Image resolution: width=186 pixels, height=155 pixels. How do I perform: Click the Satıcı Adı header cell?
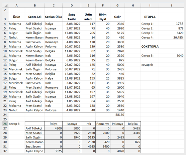pos(35,17)
